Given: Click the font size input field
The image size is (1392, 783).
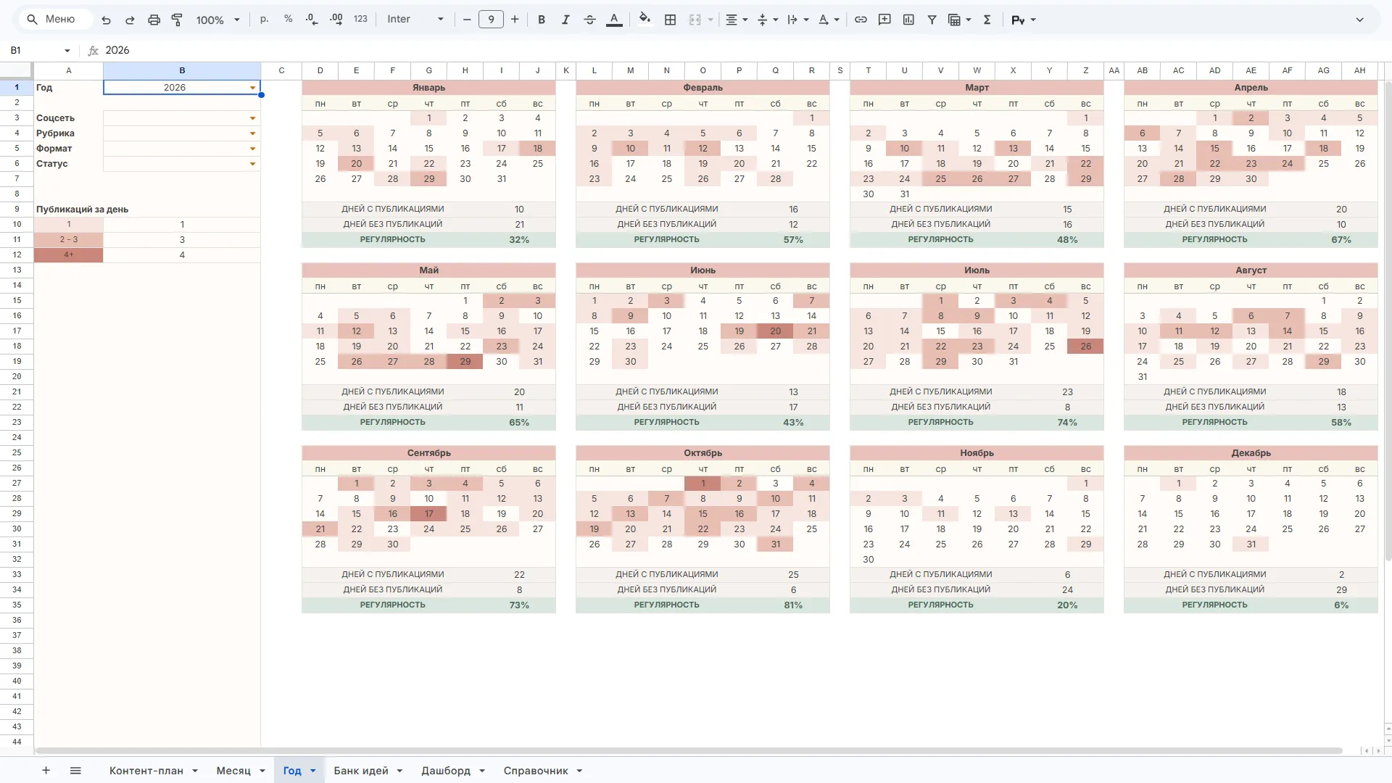Looking at the screenshot, I should coord(491,20).
